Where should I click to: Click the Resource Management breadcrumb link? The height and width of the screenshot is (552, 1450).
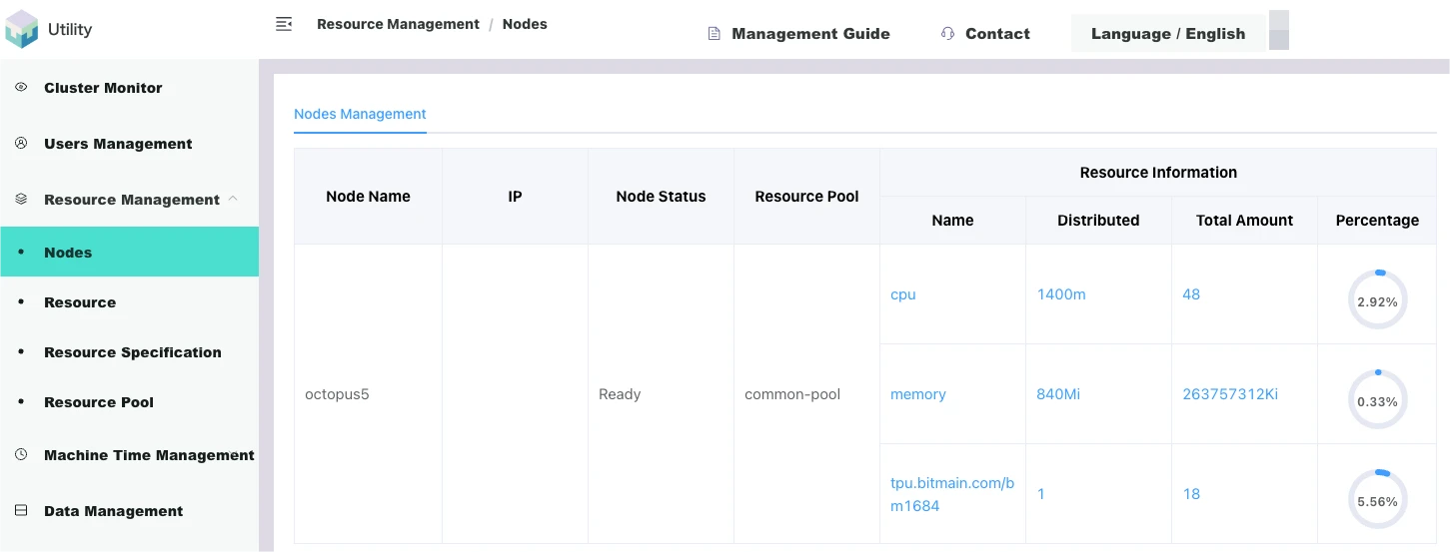pos(398,24)
